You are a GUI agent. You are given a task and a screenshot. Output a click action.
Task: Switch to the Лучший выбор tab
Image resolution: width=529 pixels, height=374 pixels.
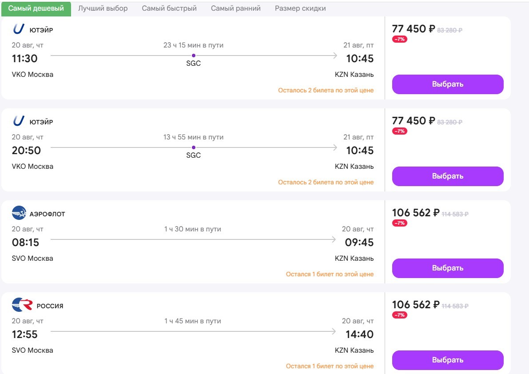[103, 8]
